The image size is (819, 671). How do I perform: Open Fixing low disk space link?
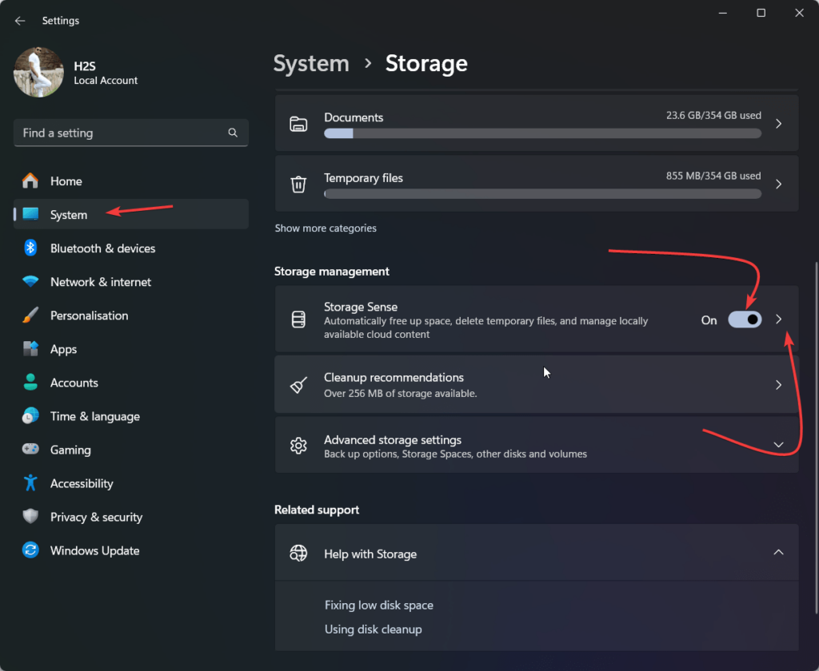pos(378,605)
